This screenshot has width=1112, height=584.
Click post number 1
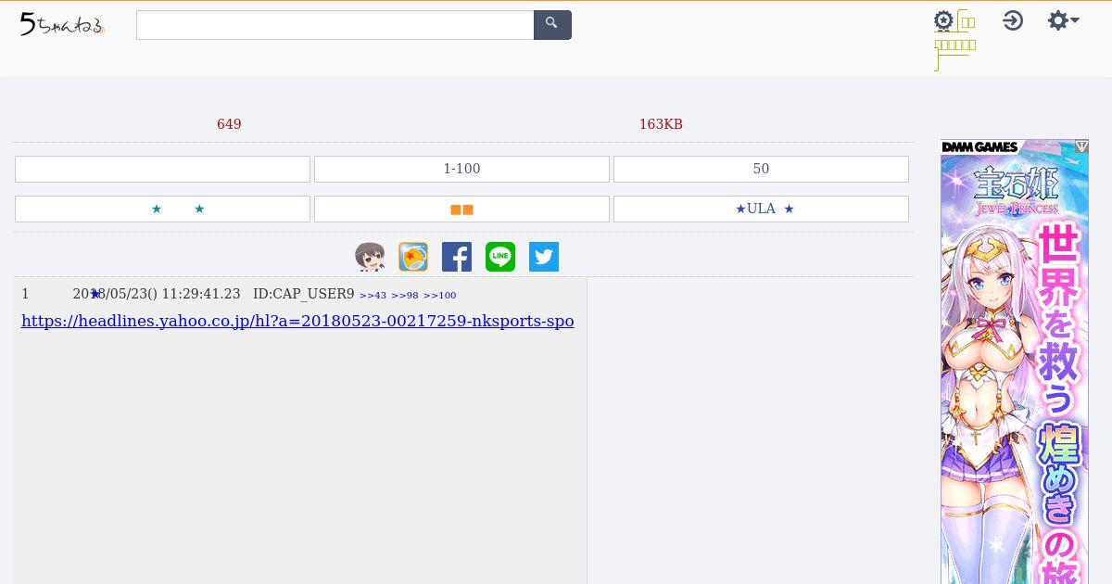[x=25, y=294]
